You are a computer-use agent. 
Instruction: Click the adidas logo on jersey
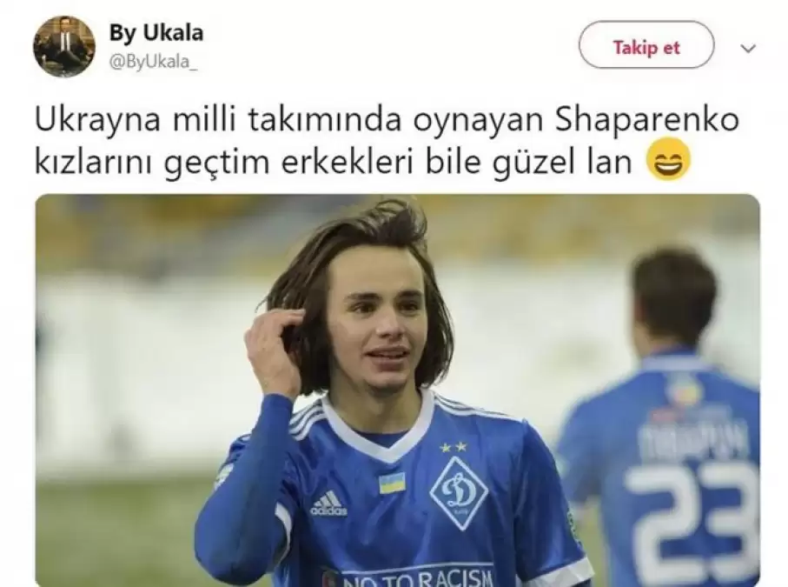328,504
